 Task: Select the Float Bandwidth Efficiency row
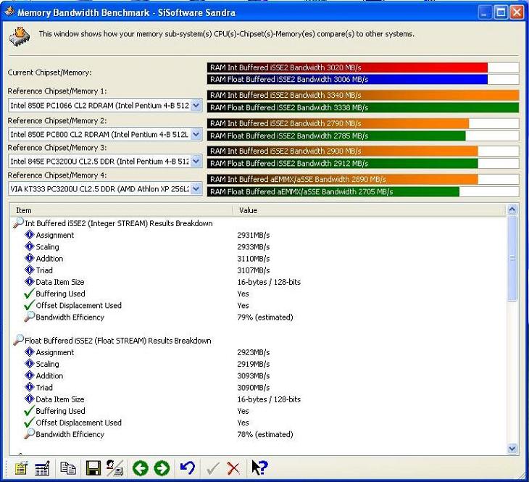pyautogui.click(x=70, y=434)
